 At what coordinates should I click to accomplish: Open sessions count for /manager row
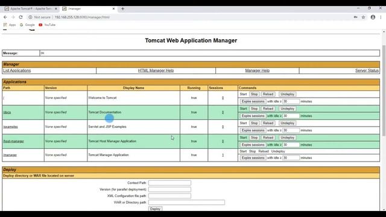[223, 156]
